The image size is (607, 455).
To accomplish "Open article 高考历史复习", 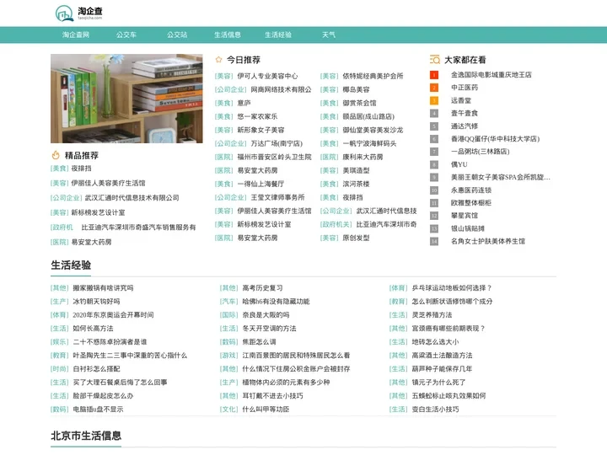I will pyautogui.click(x=262, y=288).
